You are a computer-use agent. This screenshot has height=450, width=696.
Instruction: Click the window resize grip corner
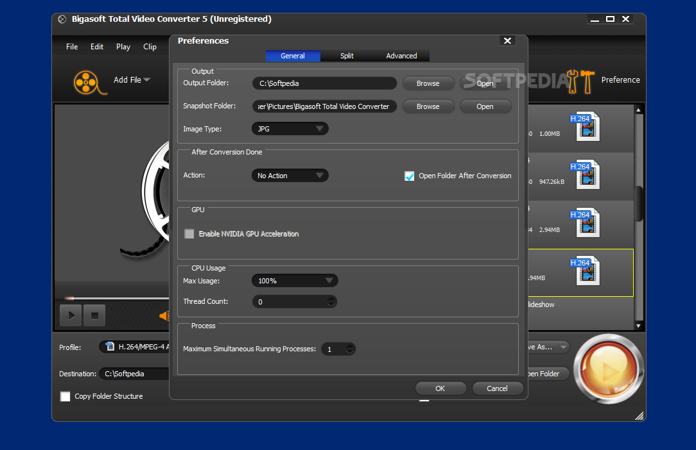click(639, 415)
